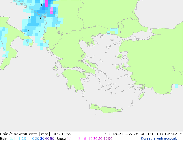
Task: Click the bright magenta snowfall cell at the top
Action: 46,4
